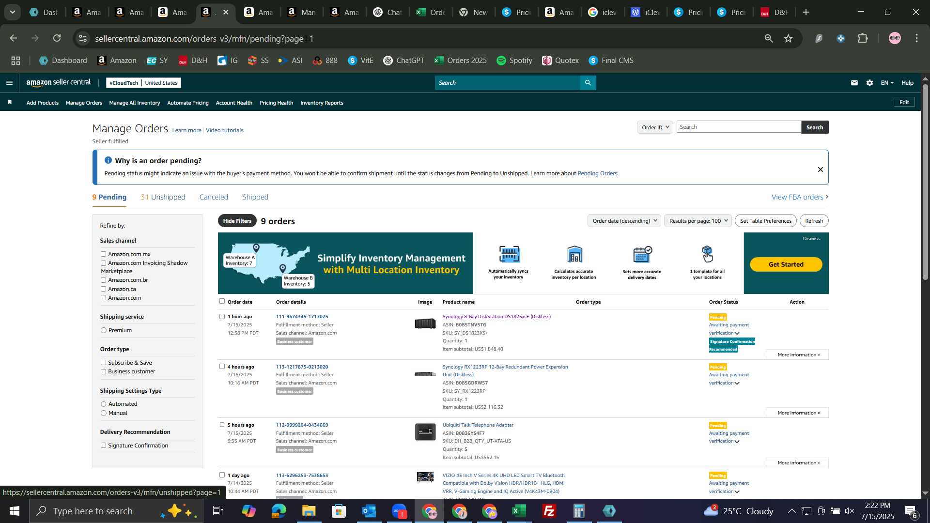The height and width of the screenshot is (523, 930).
Task: Open the ChatGPT bookmark
Action: pyautogui.click(x=403, y=61)
